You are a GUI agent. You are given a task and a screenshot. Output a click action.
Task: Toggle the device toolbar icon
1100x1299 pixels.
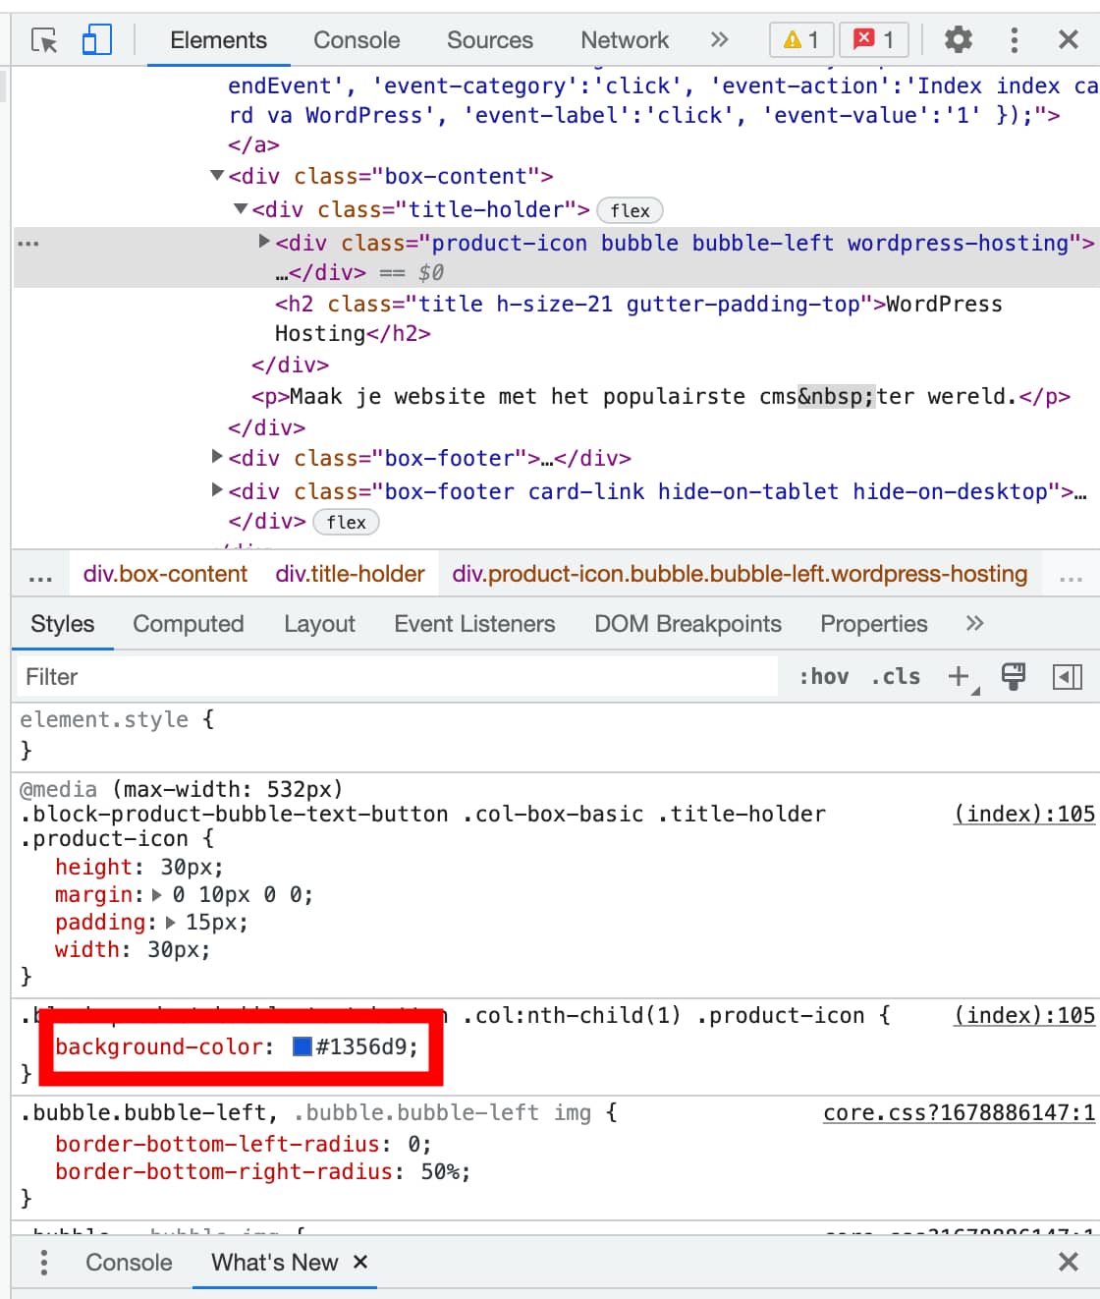coord(95,40)
